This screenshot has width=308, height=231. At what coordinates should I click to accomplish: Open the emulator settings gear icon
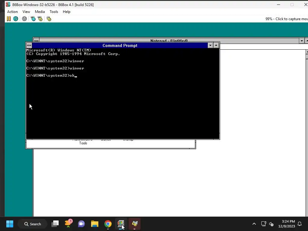(x=49, y=19)
